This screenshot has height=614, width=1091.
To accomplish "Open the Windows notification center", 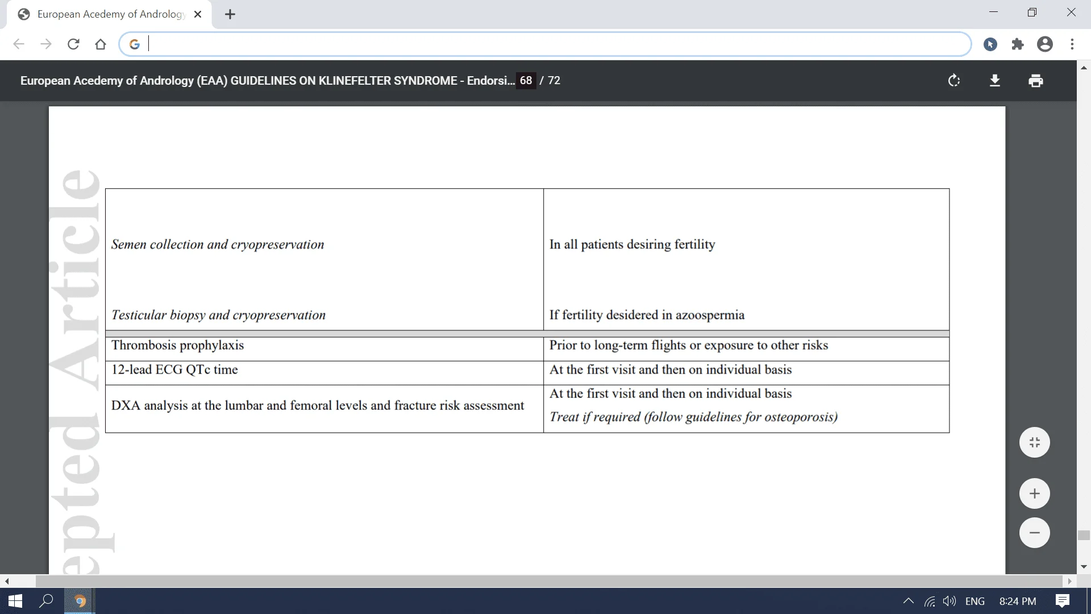I will click(1063, 601).
